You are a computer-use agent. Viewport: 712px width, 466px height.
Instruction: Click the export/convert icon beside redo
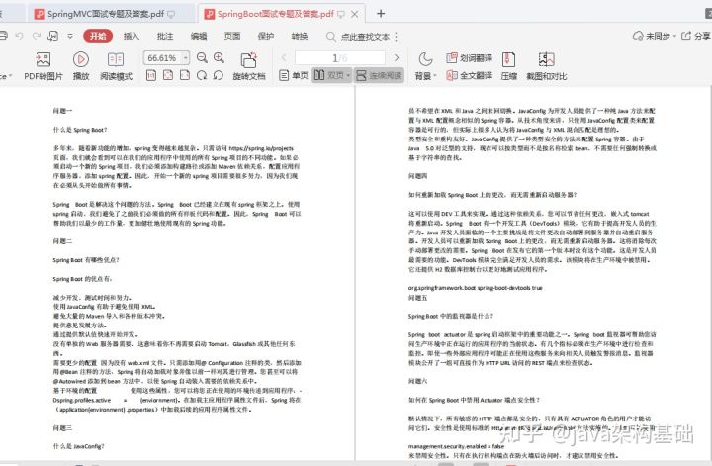pyautogui.click(x=53, y=36)
